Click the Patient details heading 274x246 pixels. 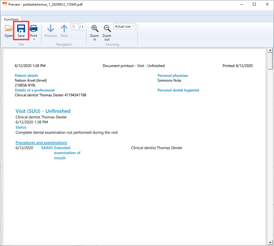26,75
